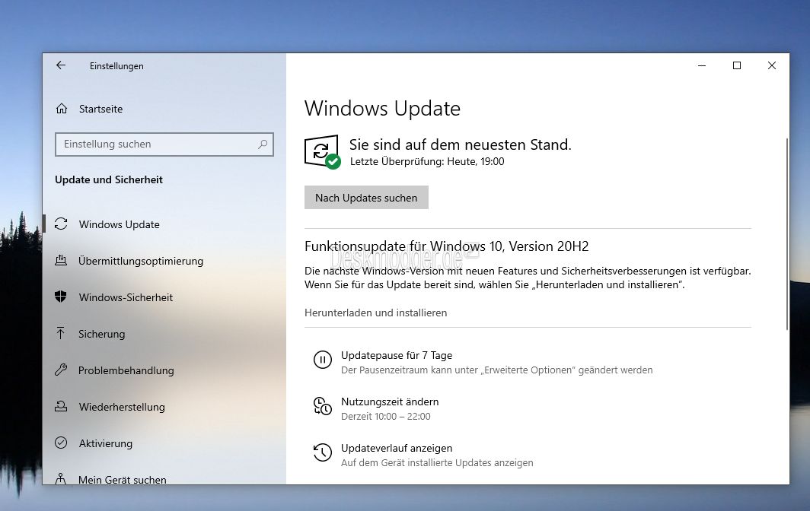This screenshot has width=810, height=511.
Task: Click the Windows-Sicherheit shield icon
Action: (61, 297)
